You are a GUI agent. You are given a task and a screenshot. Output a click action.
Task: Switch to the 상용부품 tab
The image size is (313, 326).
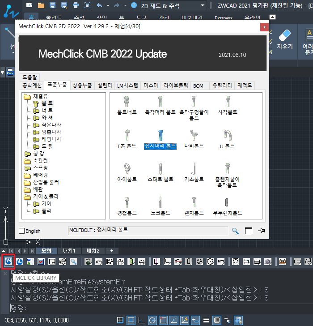82,86
